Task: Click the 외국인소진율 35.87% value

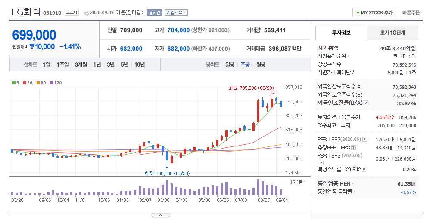Action: (406, 103)
